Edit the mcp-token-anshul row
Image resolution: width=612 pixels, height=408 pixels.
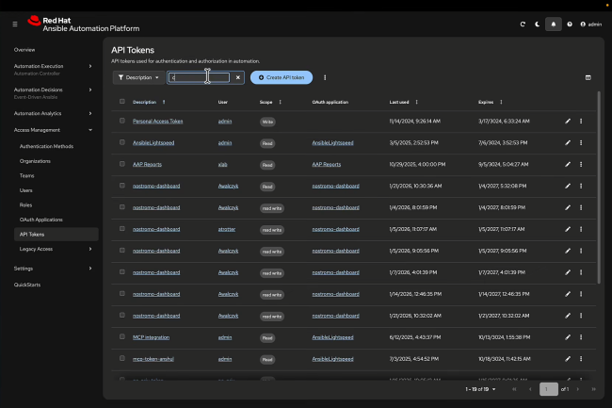pyautogui.click(x=568, y=359)
